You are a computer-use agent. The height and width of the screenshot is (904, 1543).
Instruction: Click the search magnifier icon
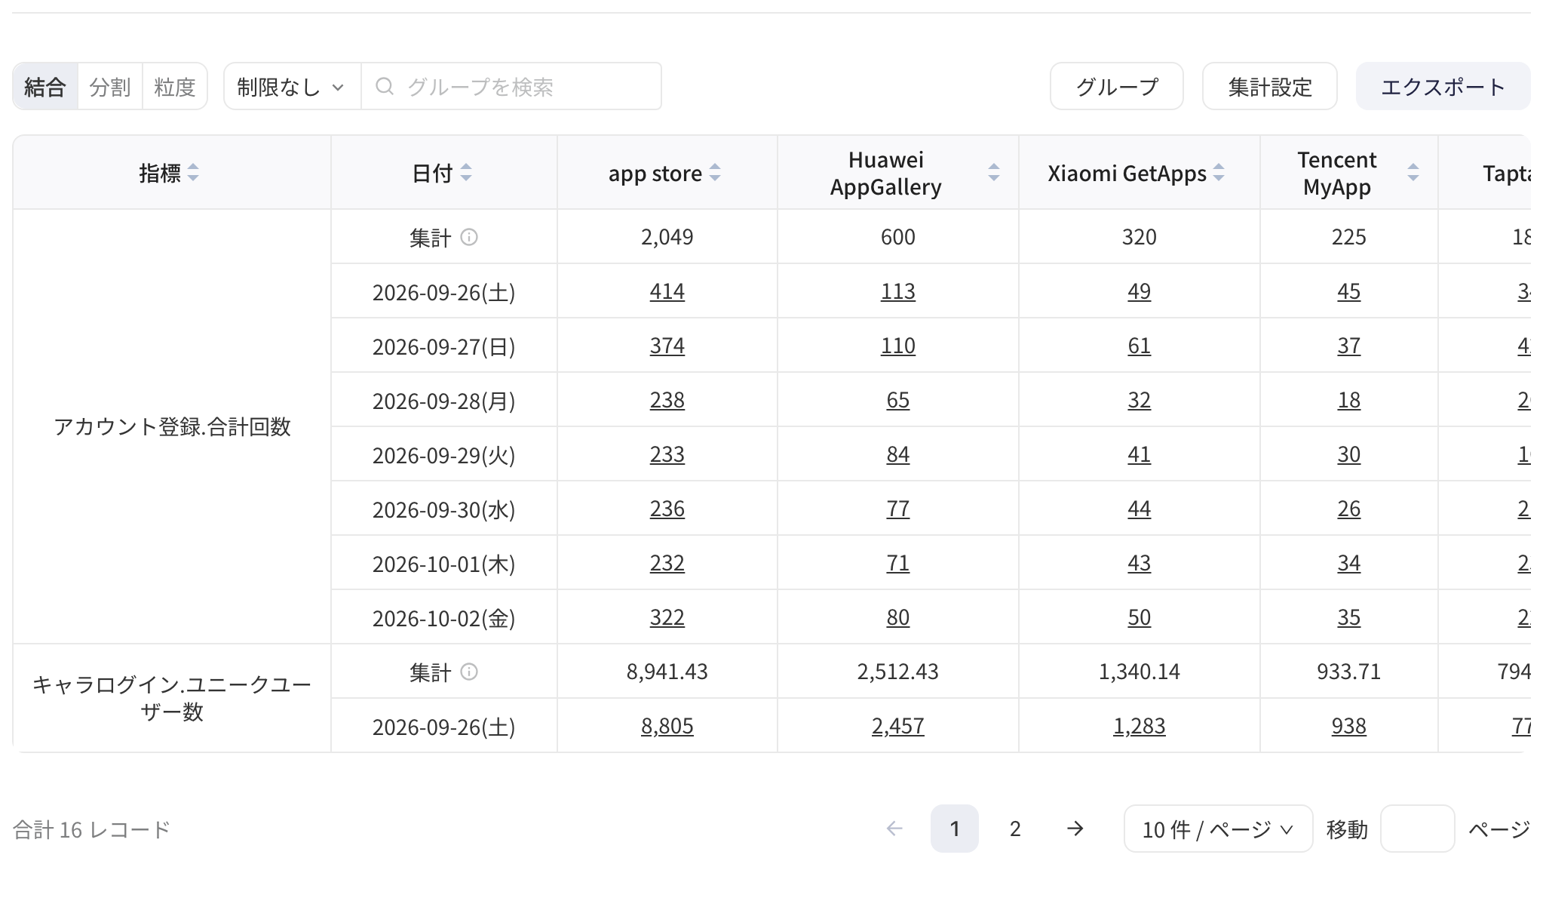click(x=385, y=86)
